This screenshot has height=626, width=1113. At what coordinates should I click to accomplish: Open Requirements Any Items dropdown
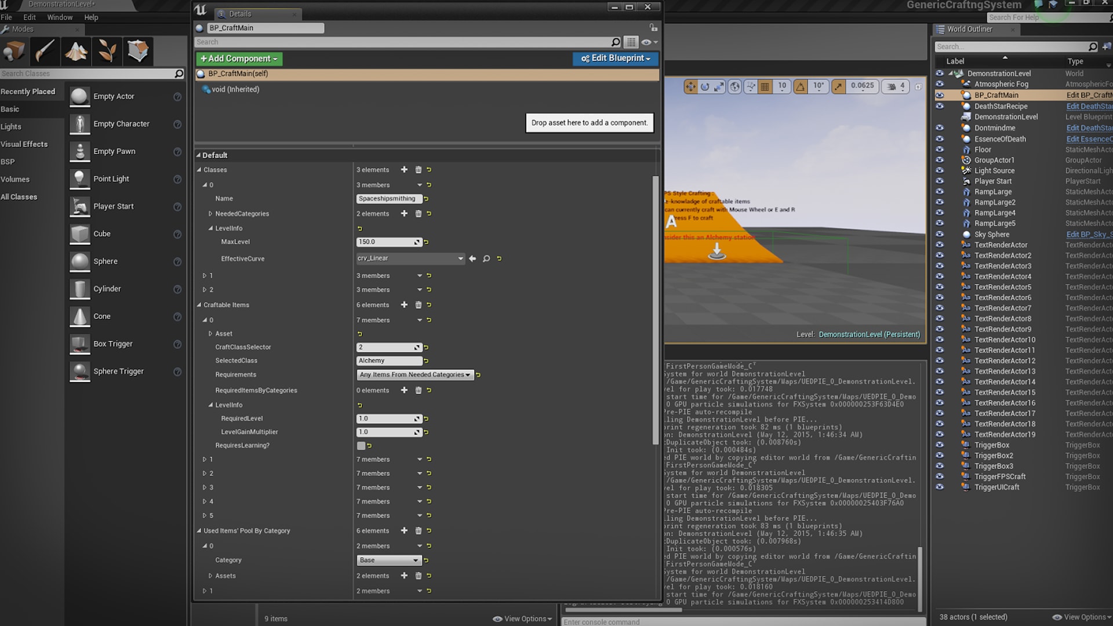tap(415, 375)
